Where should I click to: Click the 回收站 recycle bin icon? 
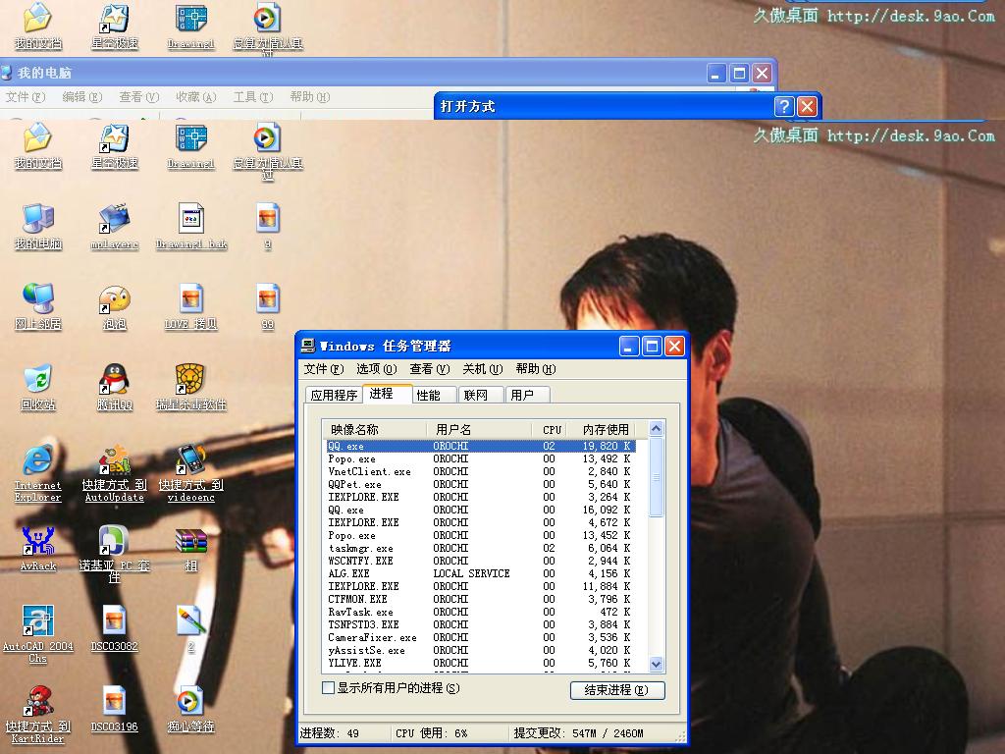coord(37,379)
